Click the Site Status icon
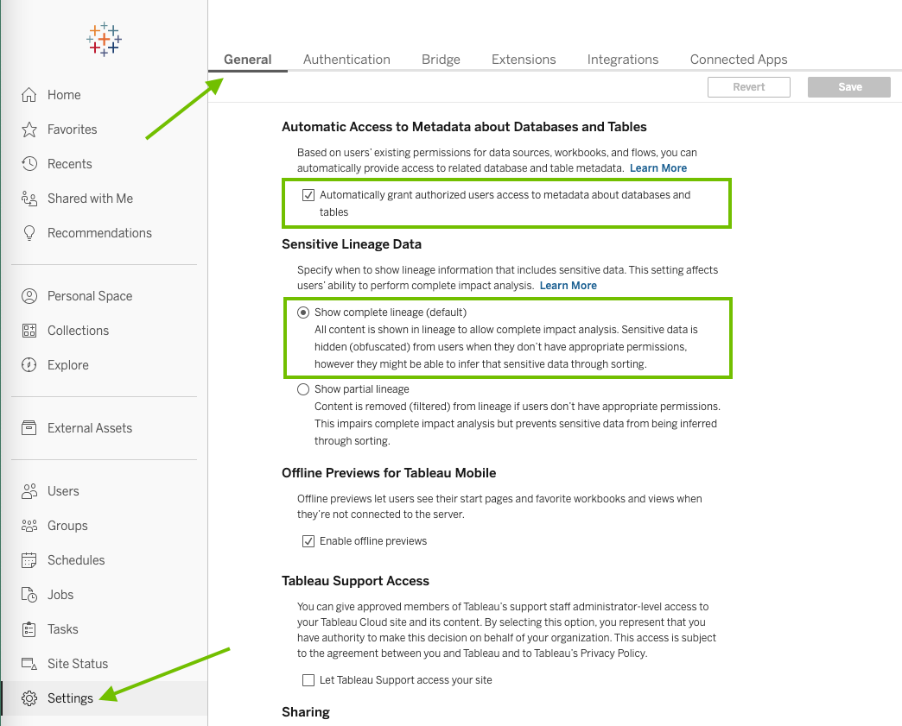This screenshot has width=902, height=726. (29, 664)
